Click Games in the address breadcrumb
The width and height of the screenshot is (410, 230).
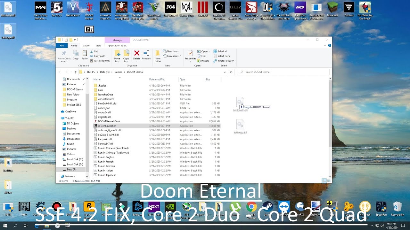pos(118,72)
